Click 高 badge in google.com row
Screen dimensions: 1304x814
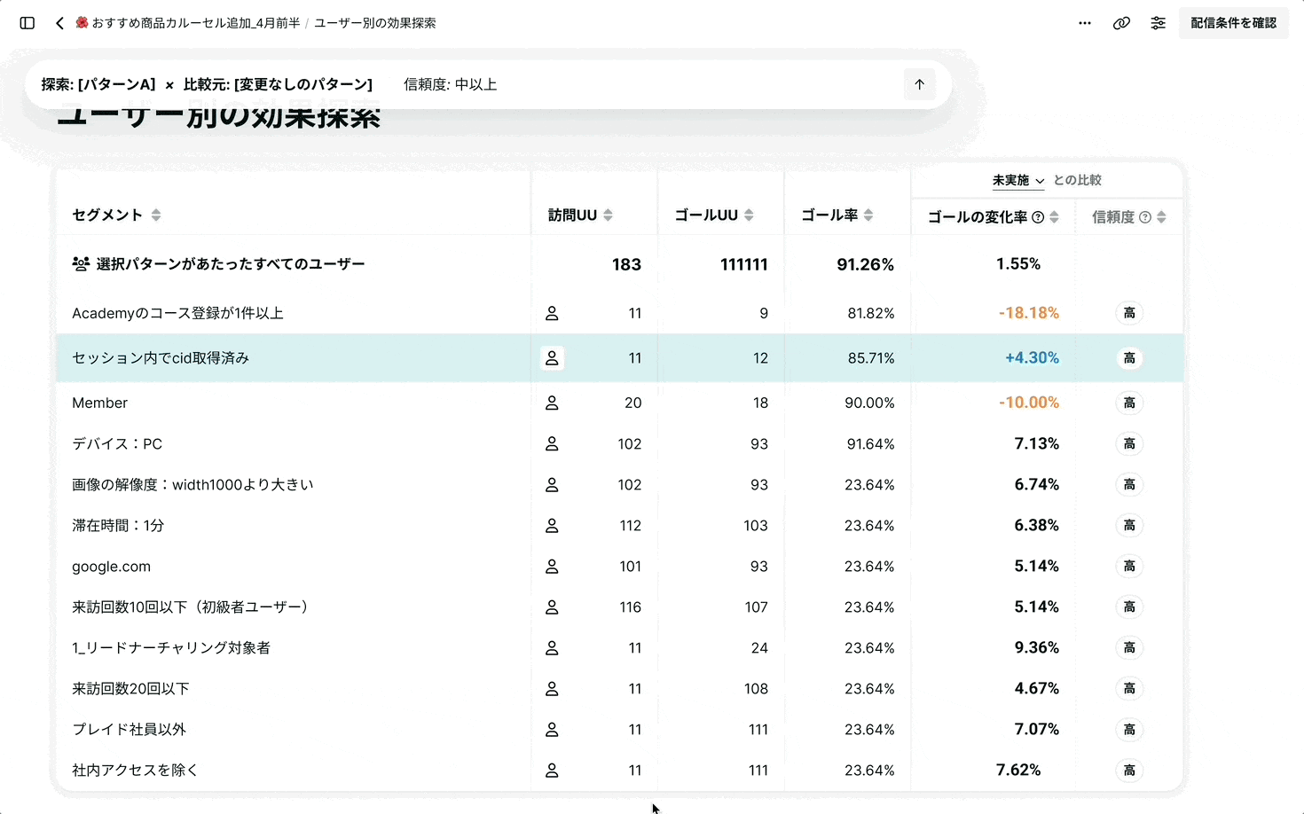click(1129, 566)
